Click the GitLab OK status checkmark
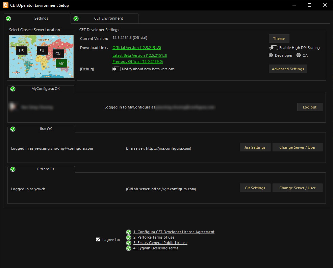Viewport: 333px width, 268px height. [x=13, y=169]
